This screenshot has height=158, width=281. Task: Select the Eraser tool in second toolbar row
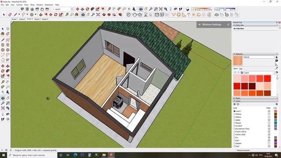(x=10, y=14)
